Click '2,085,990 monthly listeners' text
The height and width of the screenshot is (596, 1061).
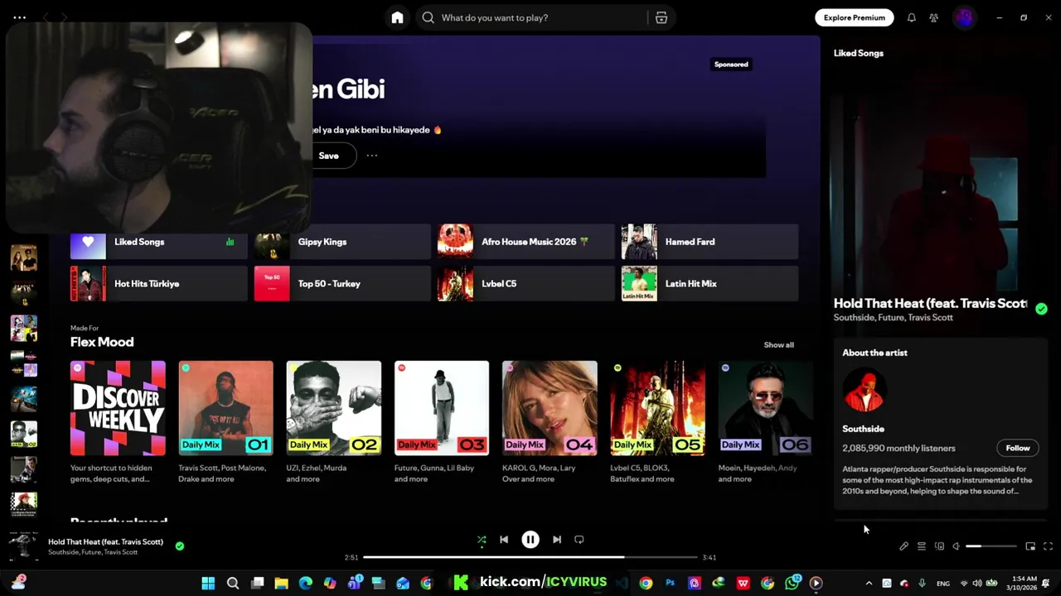pyautogui.click(x=899, y=448)
